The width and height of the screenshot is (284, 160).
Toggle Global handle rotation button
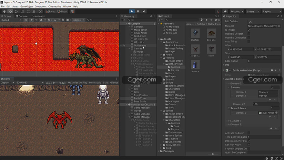pyautogui.click(x=62, y=11)
